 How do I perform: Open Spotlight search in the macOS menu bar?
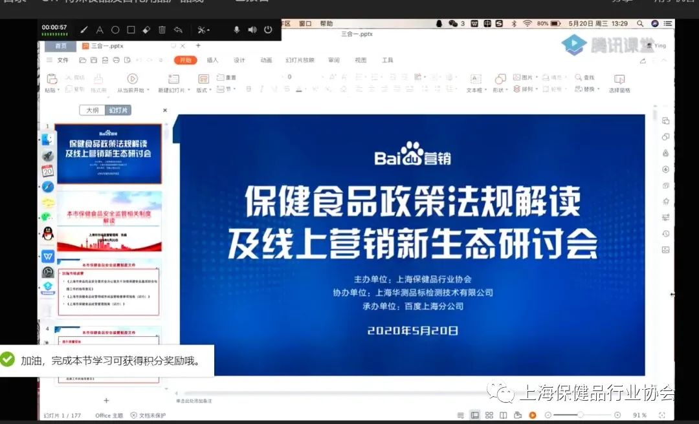[640, 24]
